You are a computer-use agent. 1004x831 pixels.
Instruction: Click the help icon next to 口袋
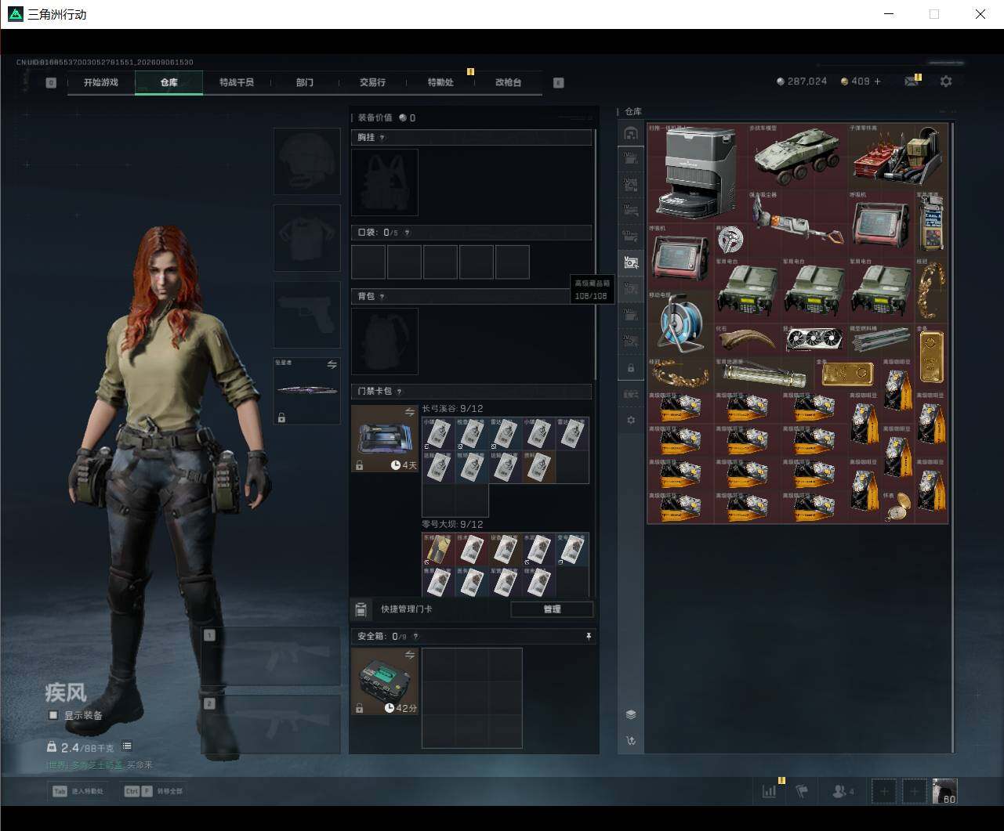[407, 233]
